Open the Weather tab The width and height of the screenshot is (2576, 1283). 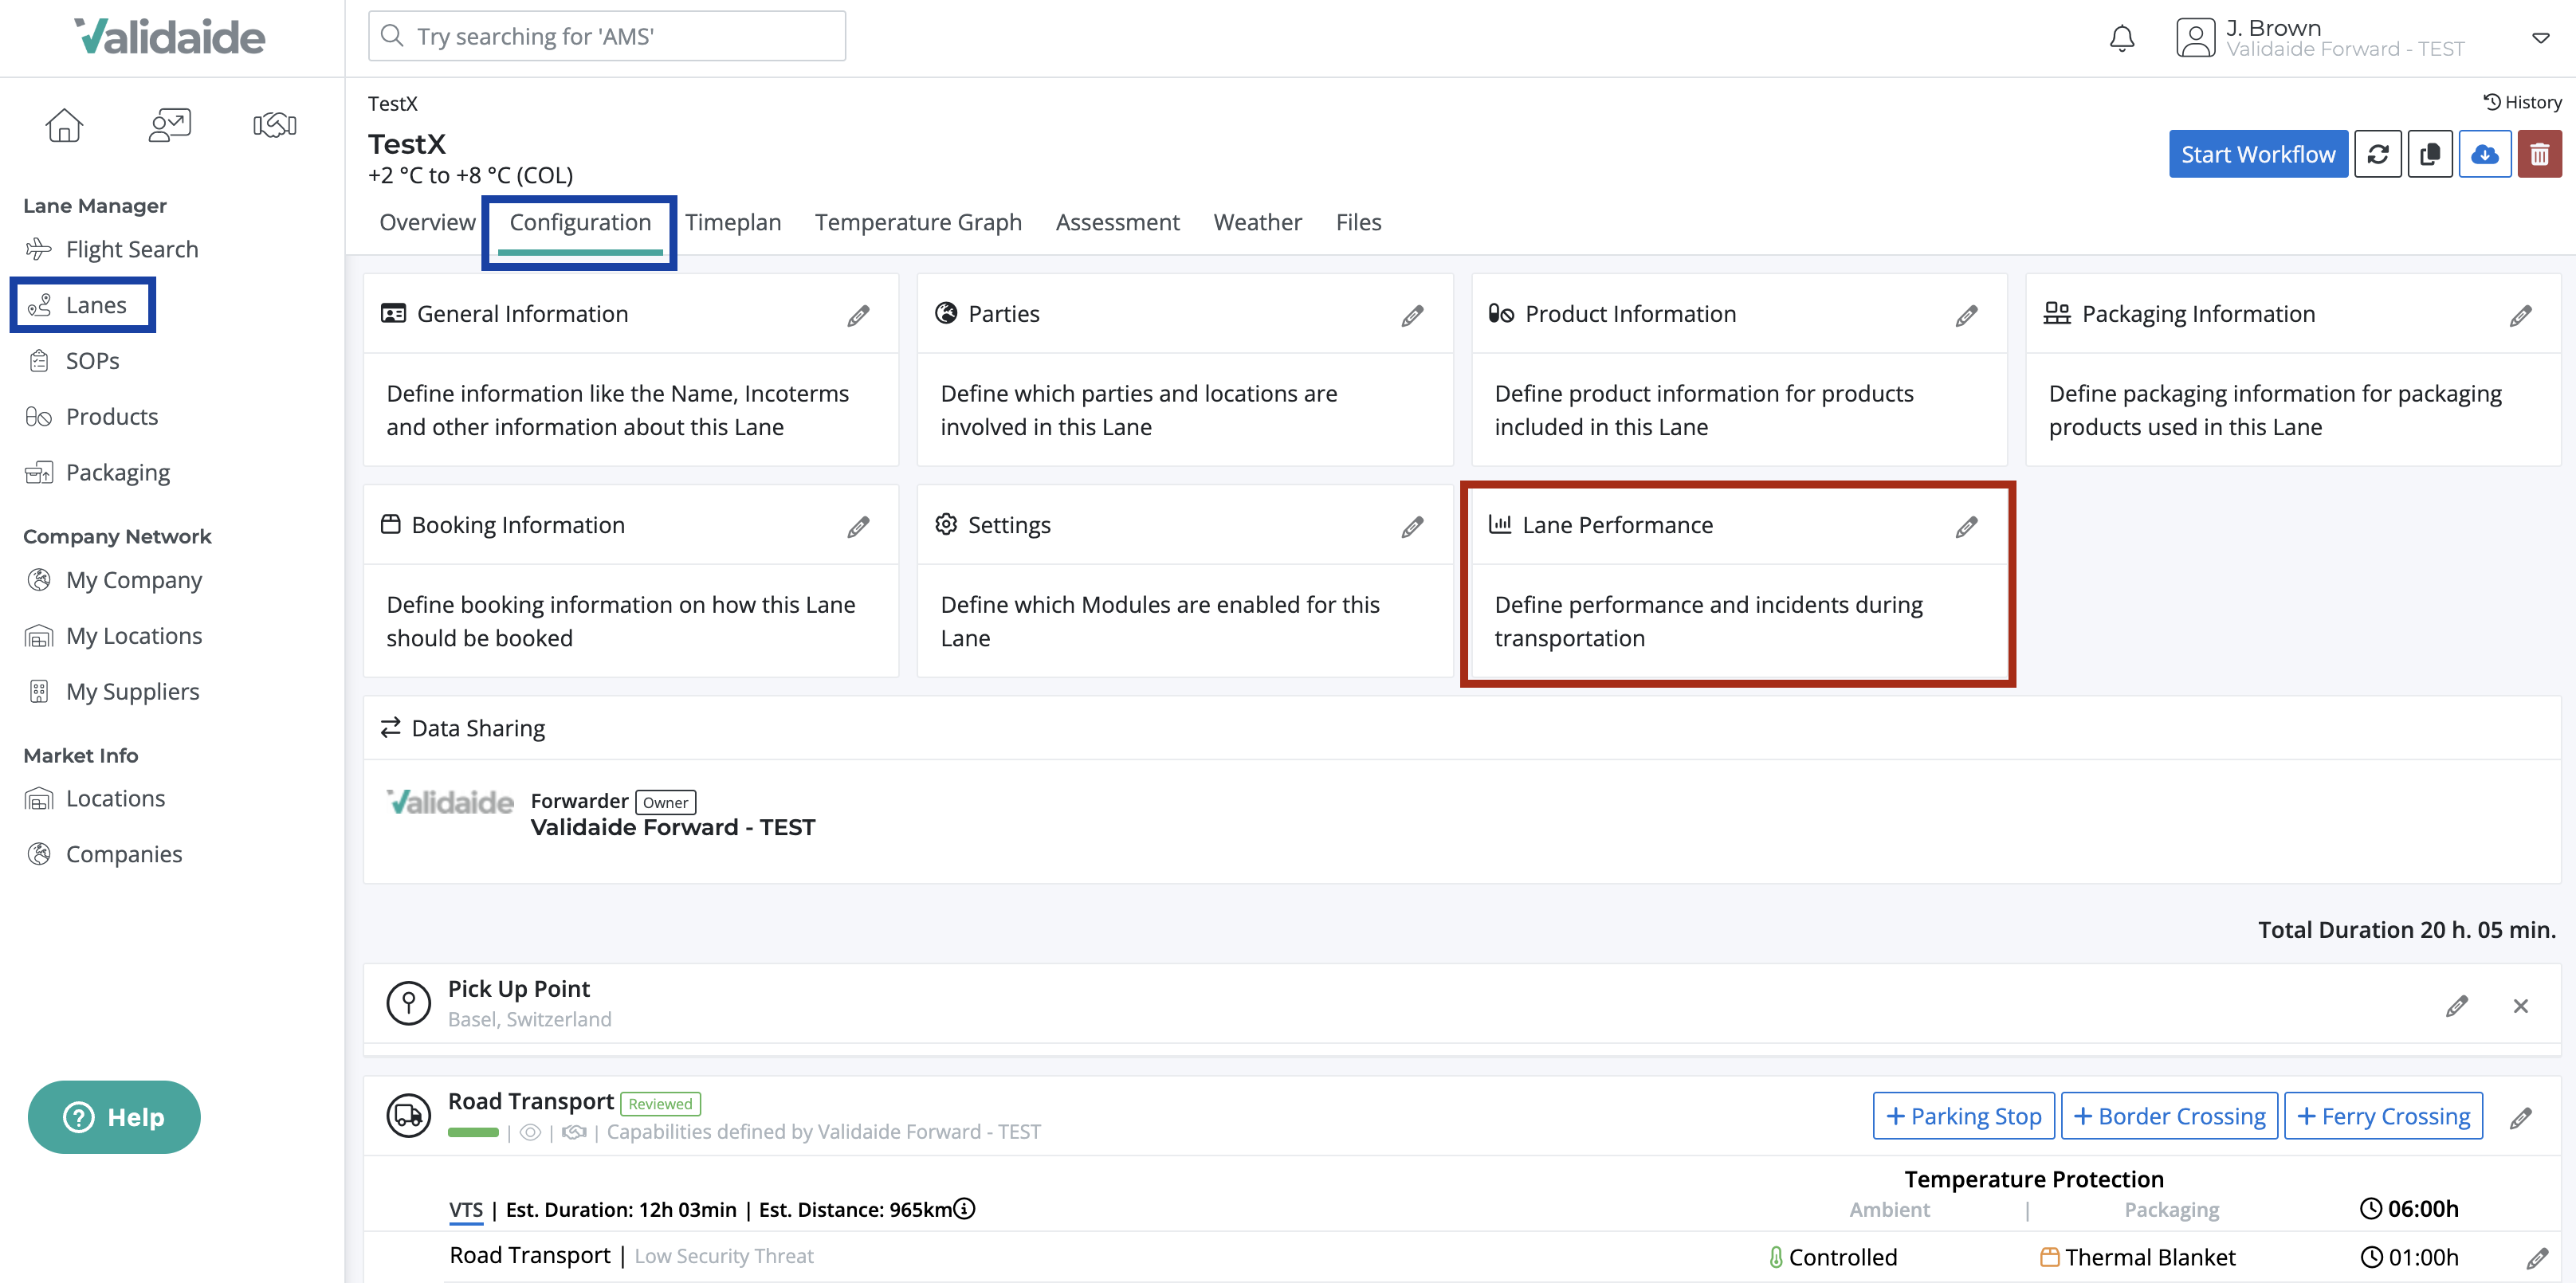1257,222
